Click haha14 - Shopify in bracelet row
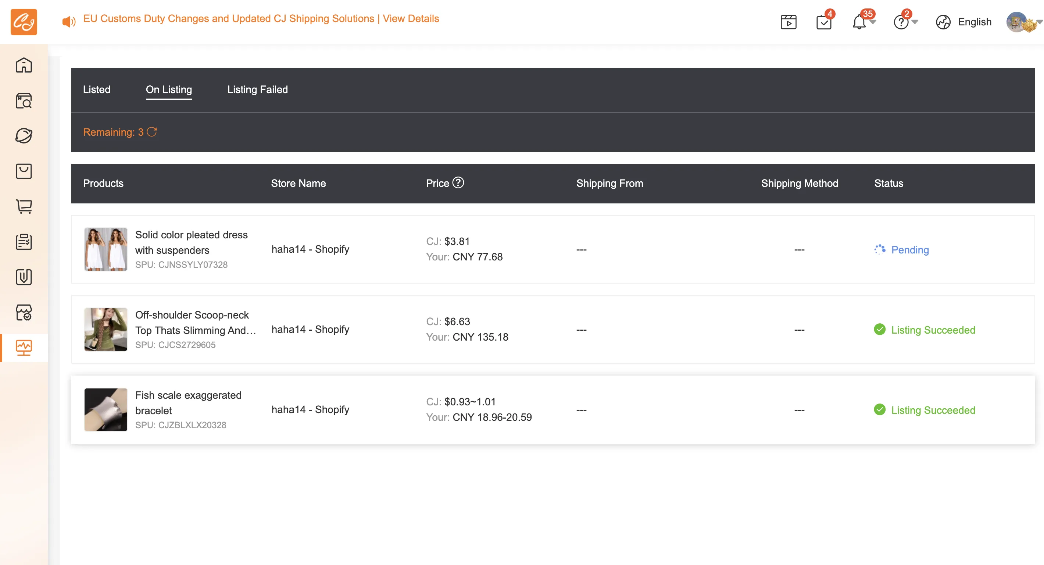This screenshot has height=565, width=1044. [x=310, y=410]
